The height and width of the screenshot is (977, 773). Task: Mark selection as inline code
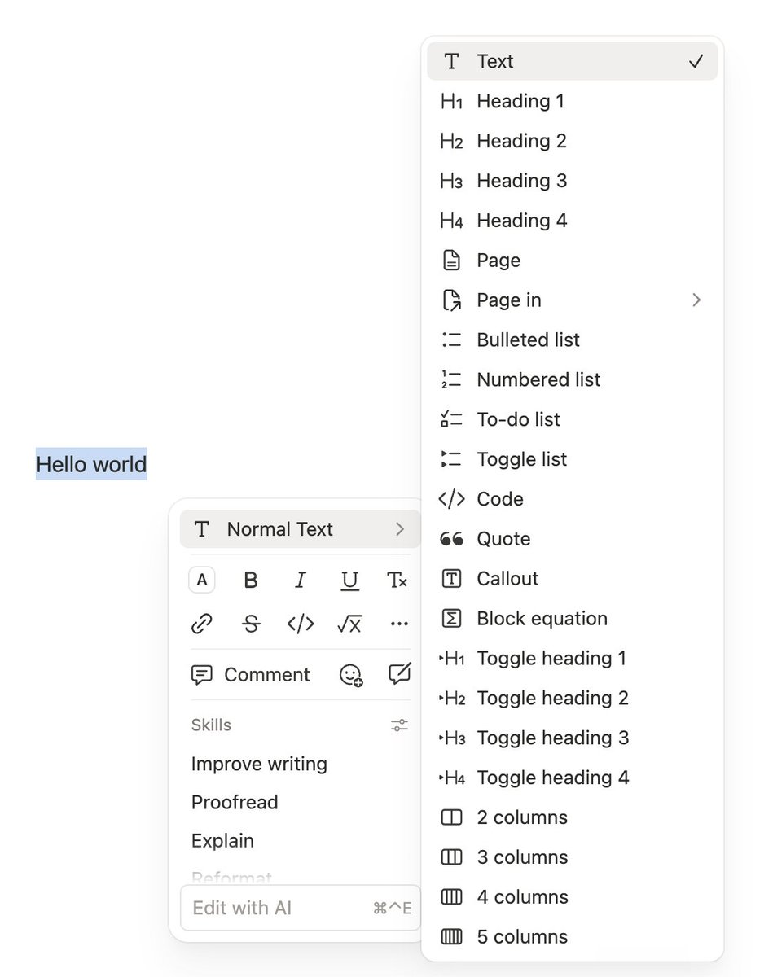pos(301,624)
